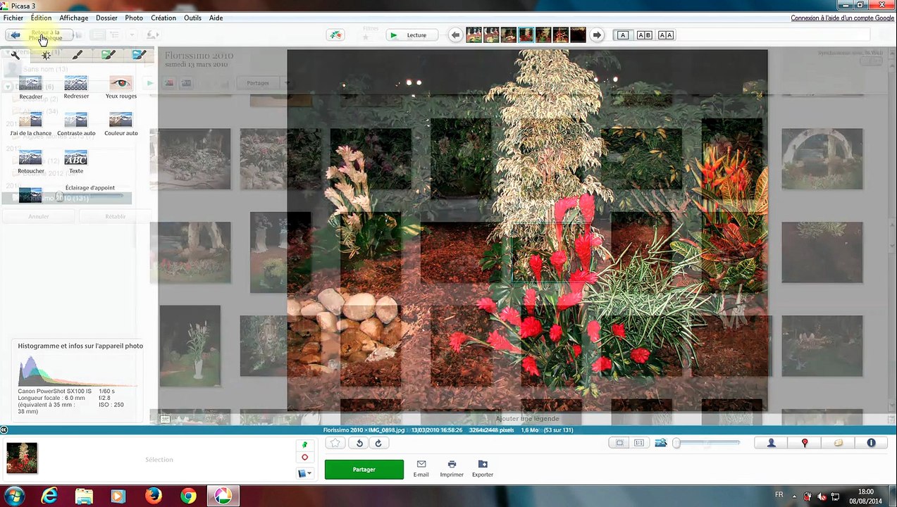Click the Windows Start button
The image size is (897, 507).
(14, 496)
